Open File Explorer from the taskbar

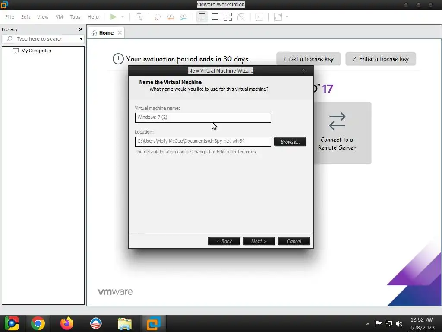click(125, 323)
